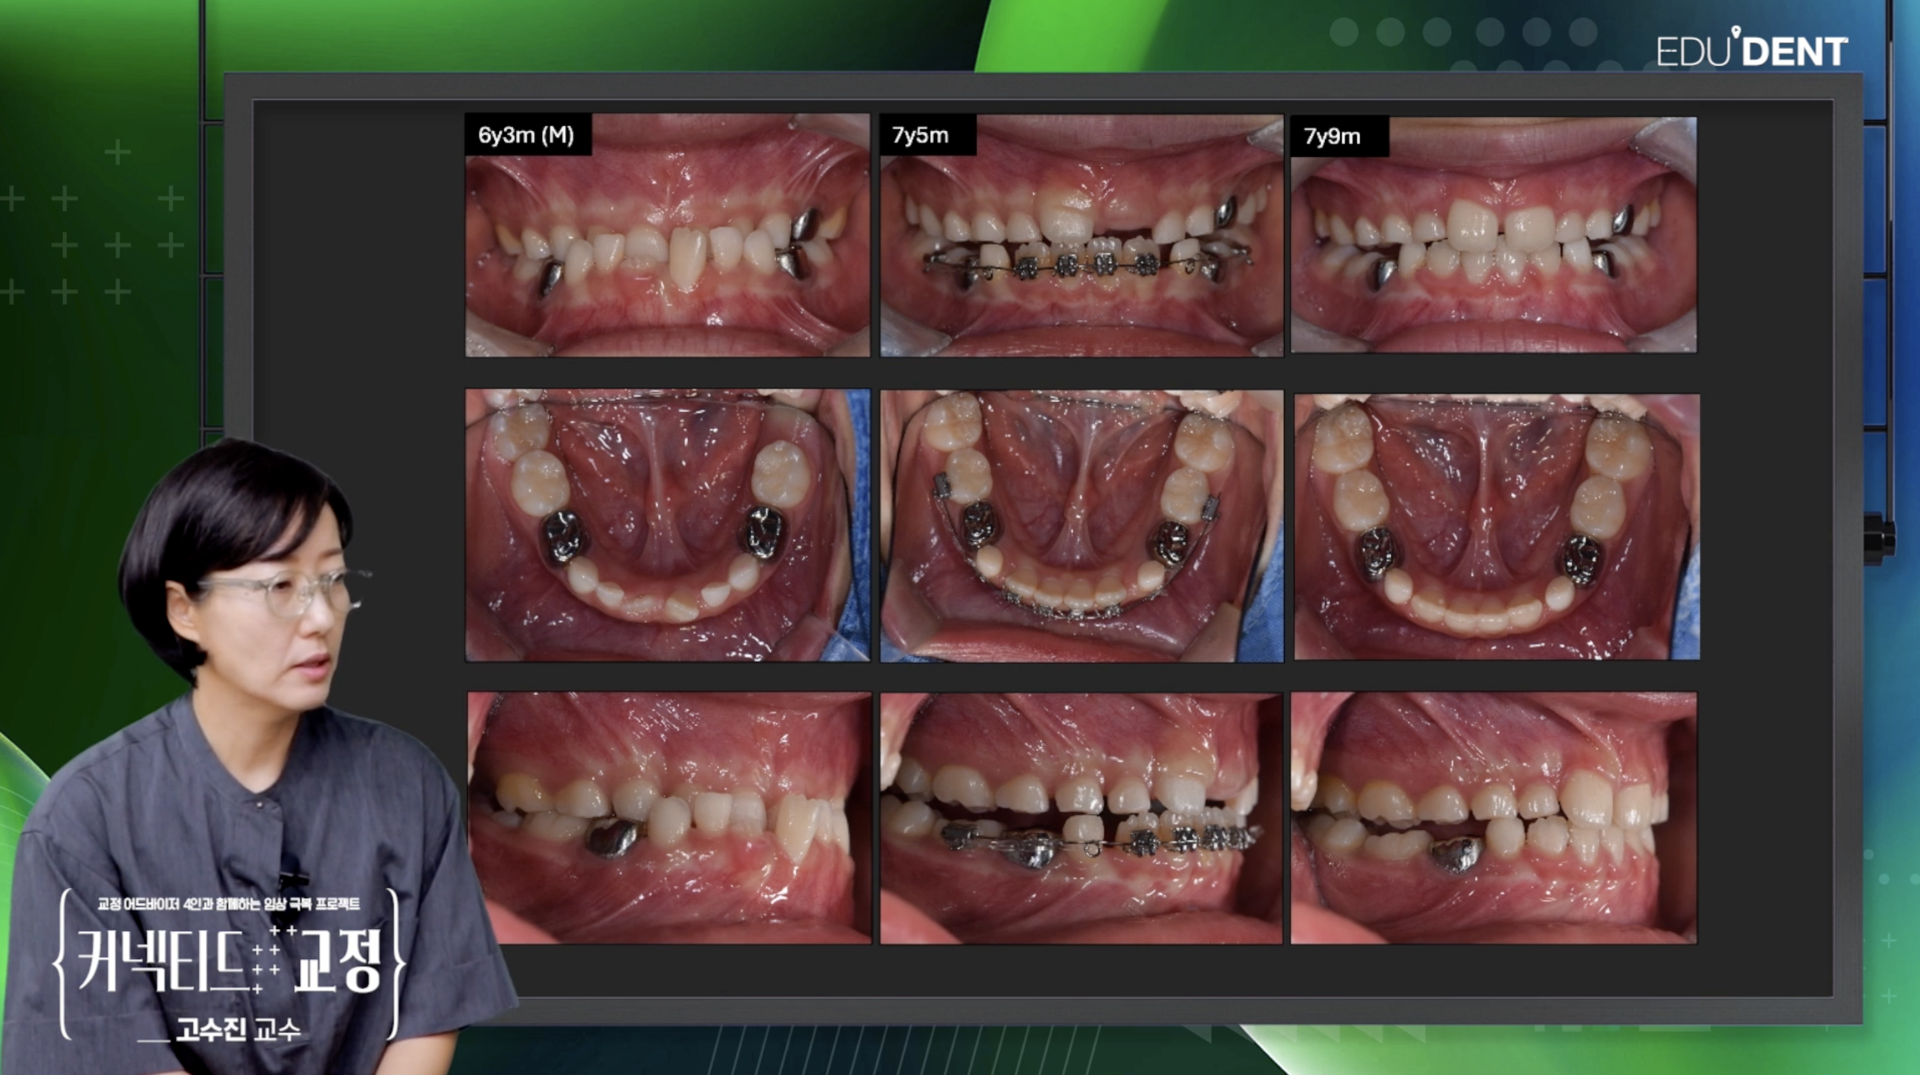1920x1075 pixels.
Task: Click the 고수진 교수 name caption
Action: click(x=237, y=1030)
